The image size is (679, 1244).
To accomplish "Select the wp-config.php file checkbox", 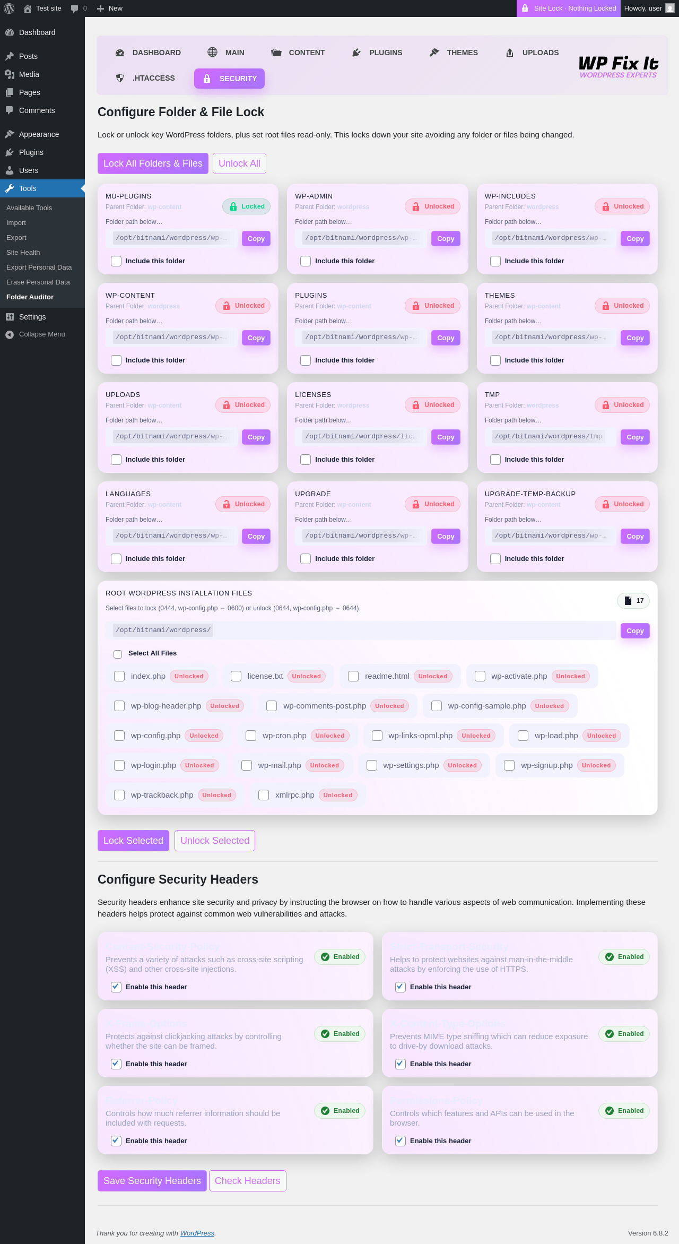I will [x=119, y=736].
